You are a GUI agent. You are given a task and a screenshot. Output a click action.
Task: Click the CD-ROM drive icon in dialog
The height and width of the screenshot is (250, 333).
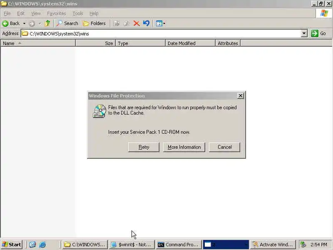pyautogui.click(x=99, y=111)
